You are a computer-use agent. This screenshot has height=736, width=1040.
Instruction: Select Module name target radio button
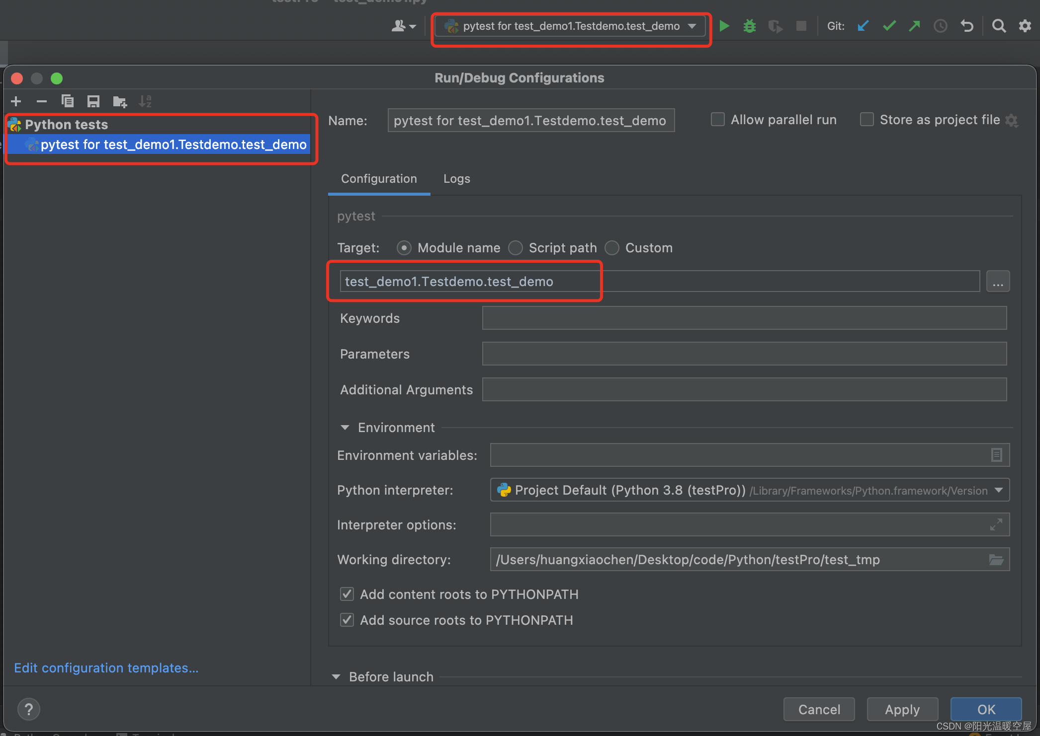point(404,248)
